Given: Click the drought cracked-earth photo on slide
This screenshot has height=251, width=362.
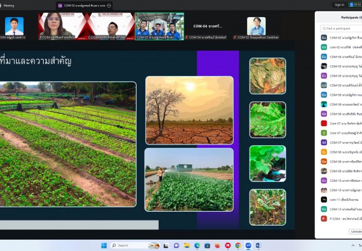Looking at the screenshot, I should pos(189,110).
